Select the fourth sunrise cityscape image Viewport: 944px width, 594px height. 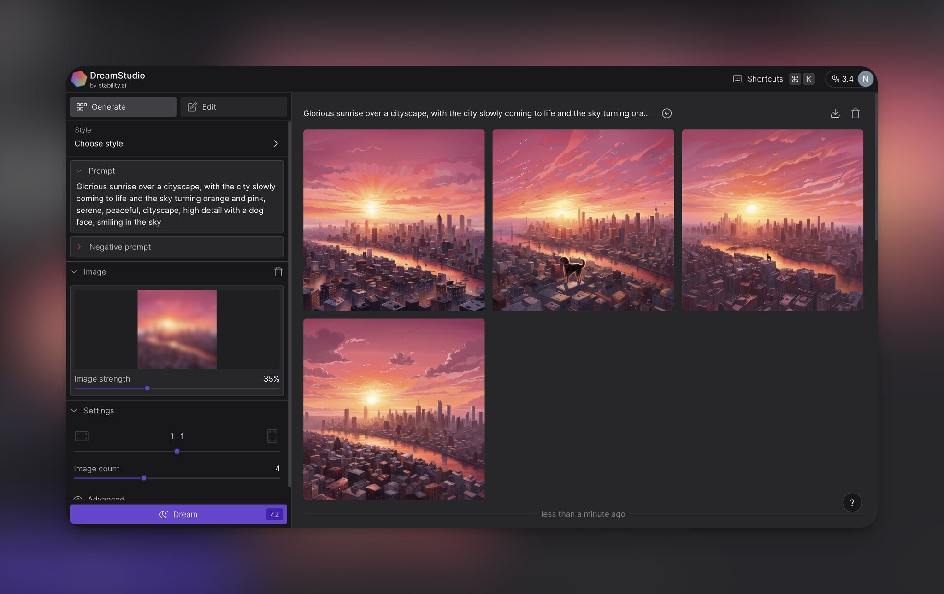coord(394,409)
